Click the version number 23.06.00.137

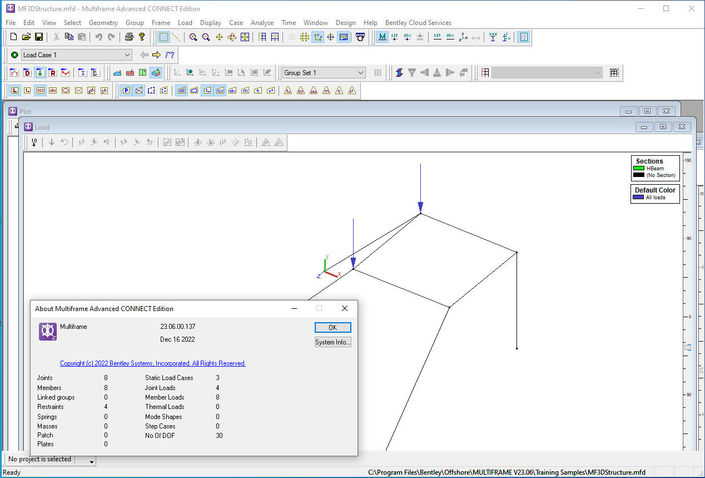(178, 327)
